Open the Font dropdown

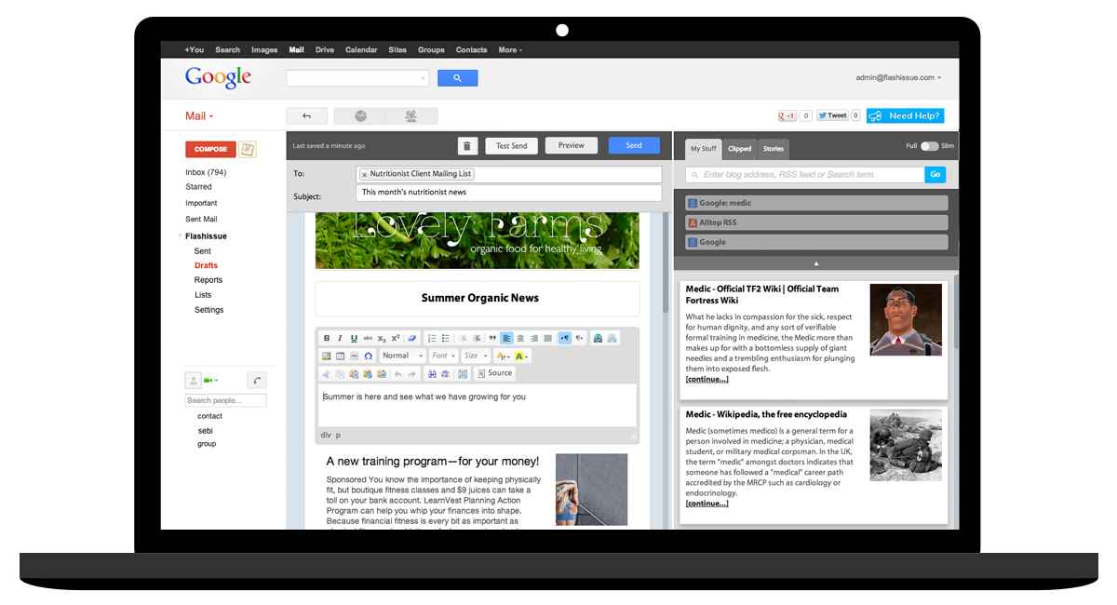(x=444, y=356)
